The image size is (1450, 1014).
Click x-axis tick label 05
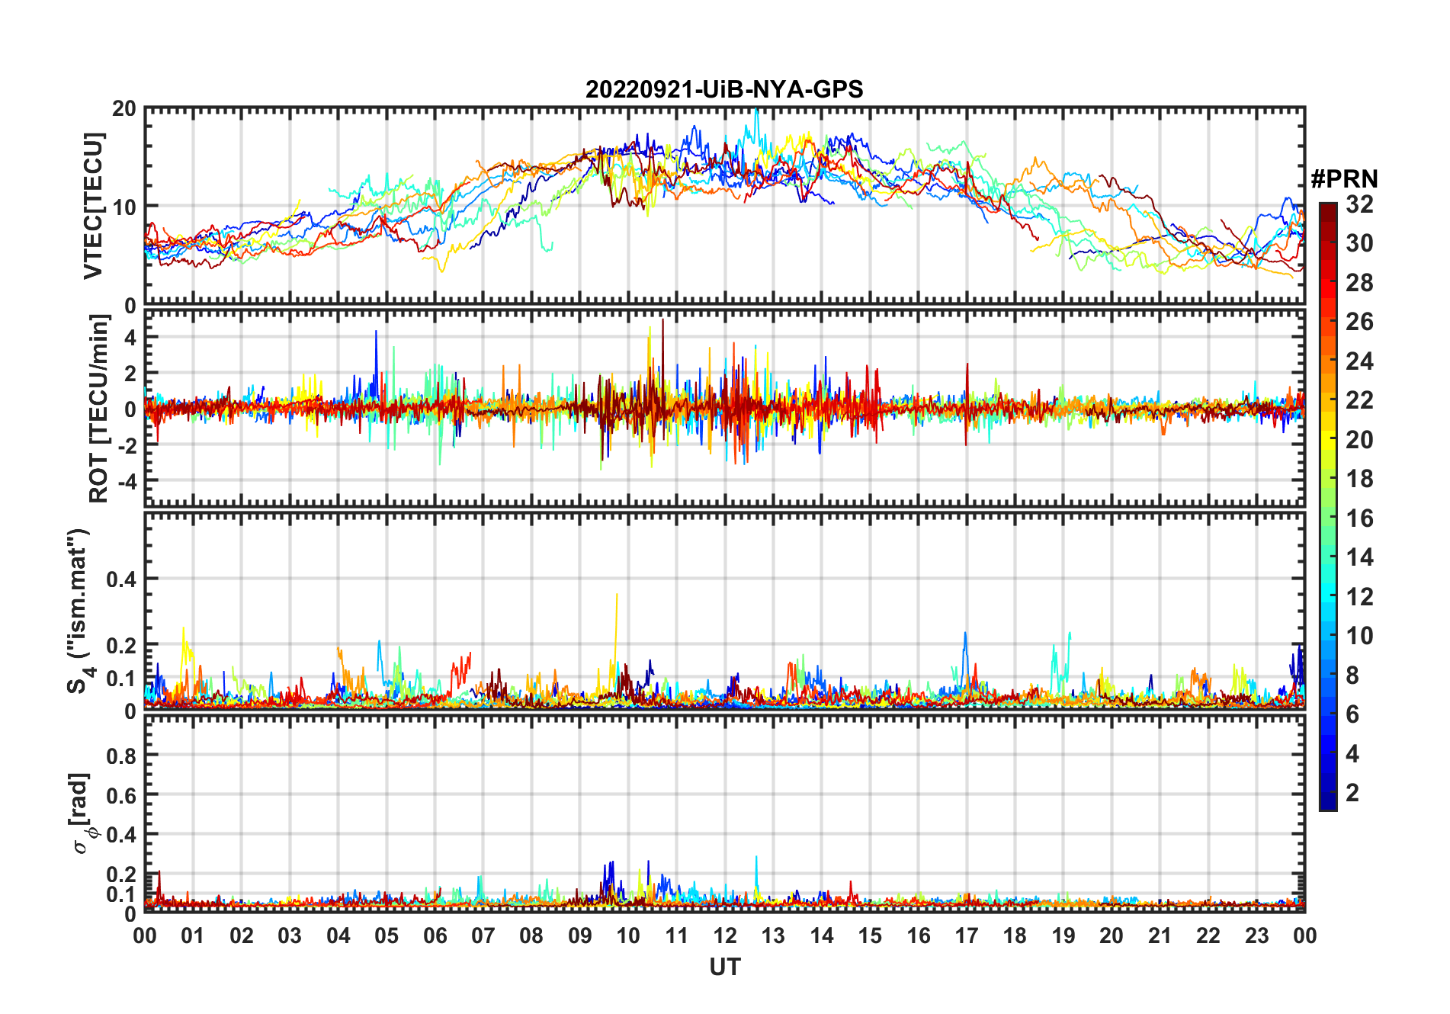(387, 935)
